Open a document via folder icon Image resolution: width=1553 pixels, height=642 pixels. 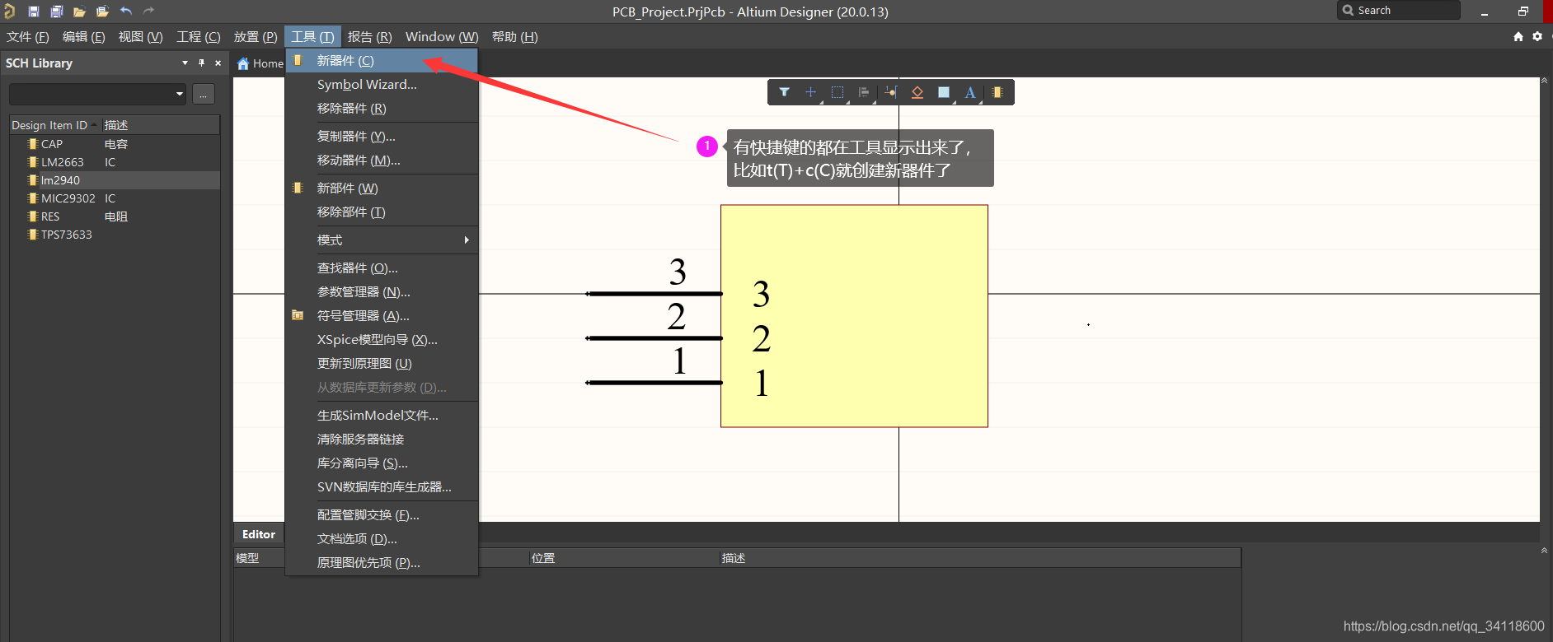click(x=79, y=12)
